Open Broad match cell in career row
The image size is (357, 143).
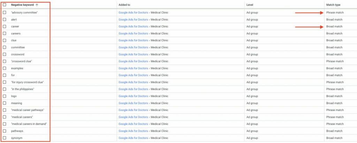tap(334, 26)
